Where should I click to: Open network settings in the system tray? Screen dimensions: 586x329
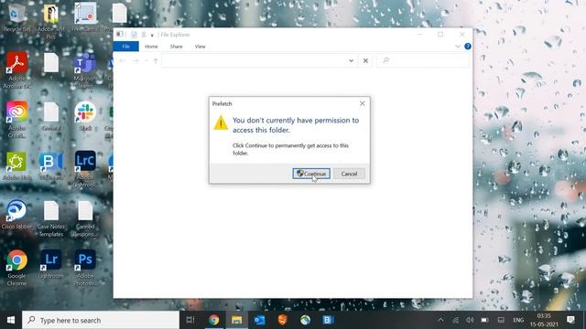(456, 320)
